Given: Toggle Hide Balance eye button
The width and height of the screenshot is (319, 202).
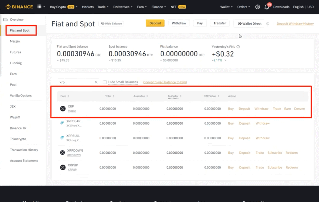Looking at the screenshot, I should pos(111,23).
